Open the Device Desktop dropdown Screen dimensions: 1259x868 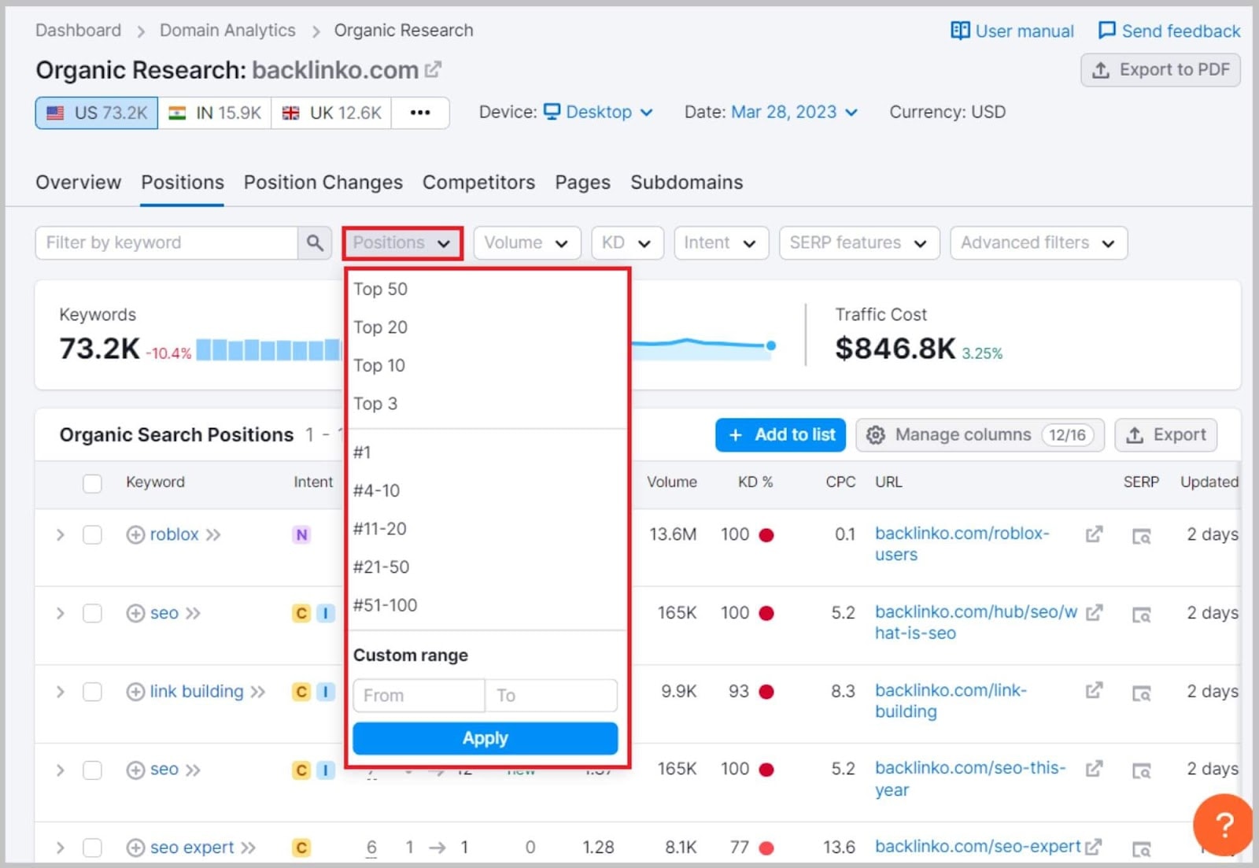(598, 112)
